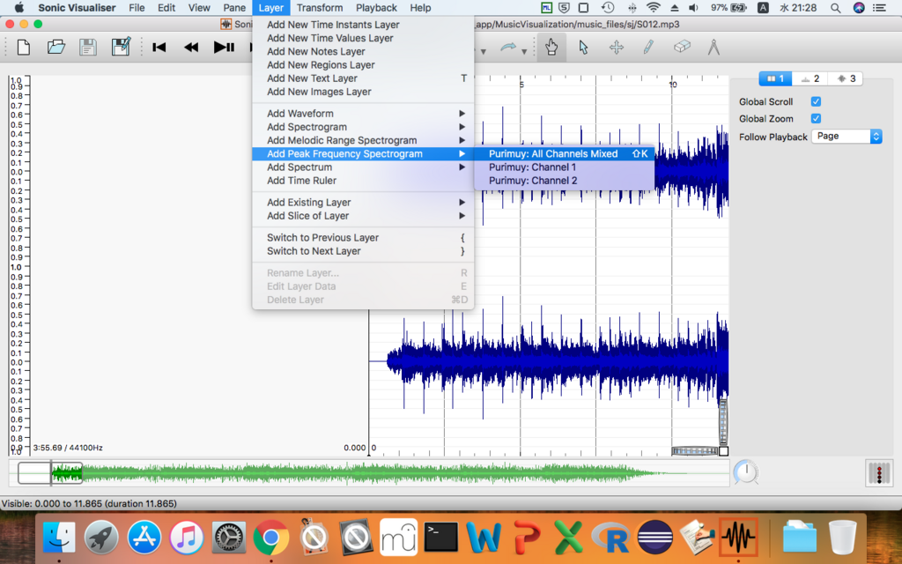Click the vertical zoom thumbwheel
Viewport: 902px width, 564px height.
click(x=724, y=421)
